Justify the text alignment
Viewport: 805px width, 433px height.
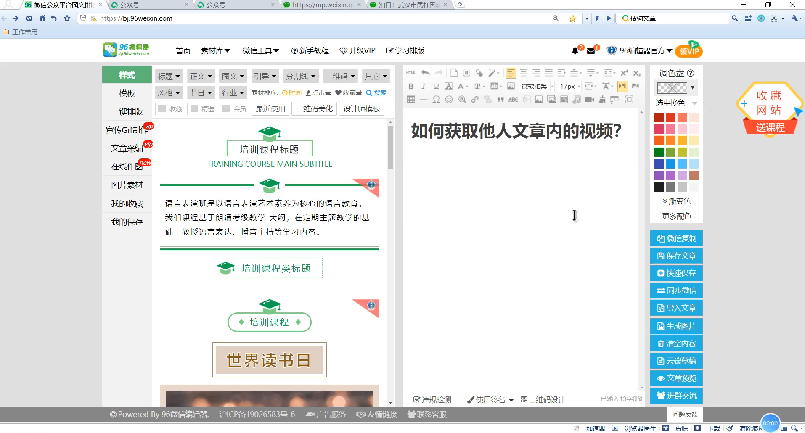(x=549, y=73)
